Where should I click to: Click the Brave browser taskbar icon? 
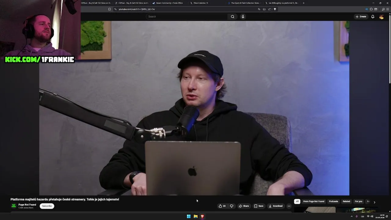click(x=202, y=216)
